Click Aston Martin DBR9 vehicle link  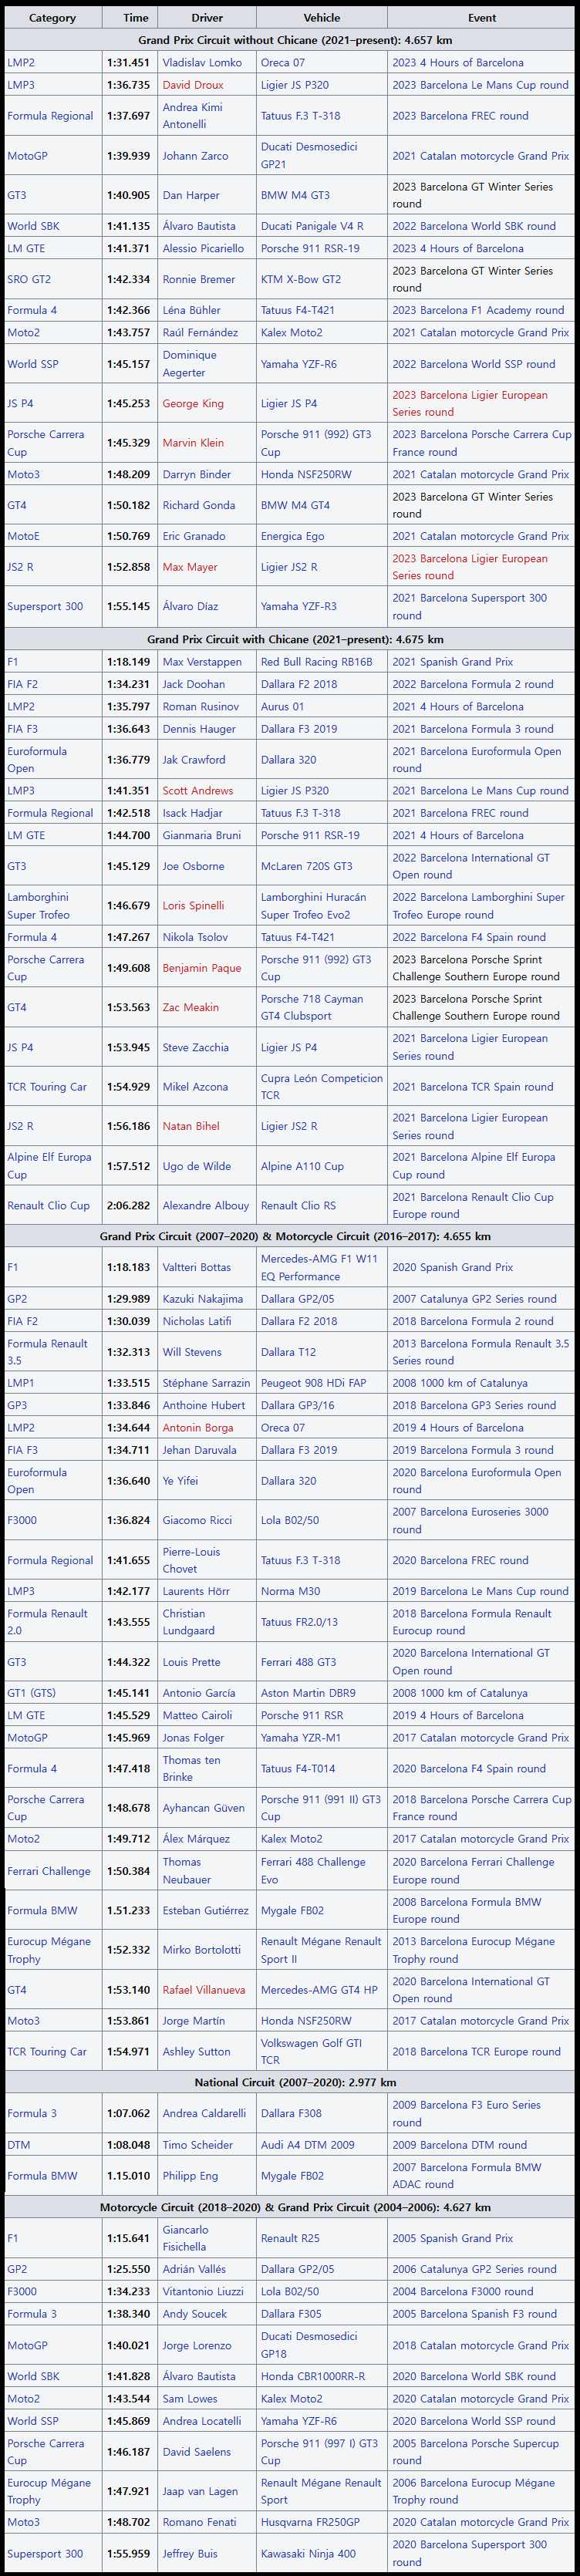[308, 1693]
